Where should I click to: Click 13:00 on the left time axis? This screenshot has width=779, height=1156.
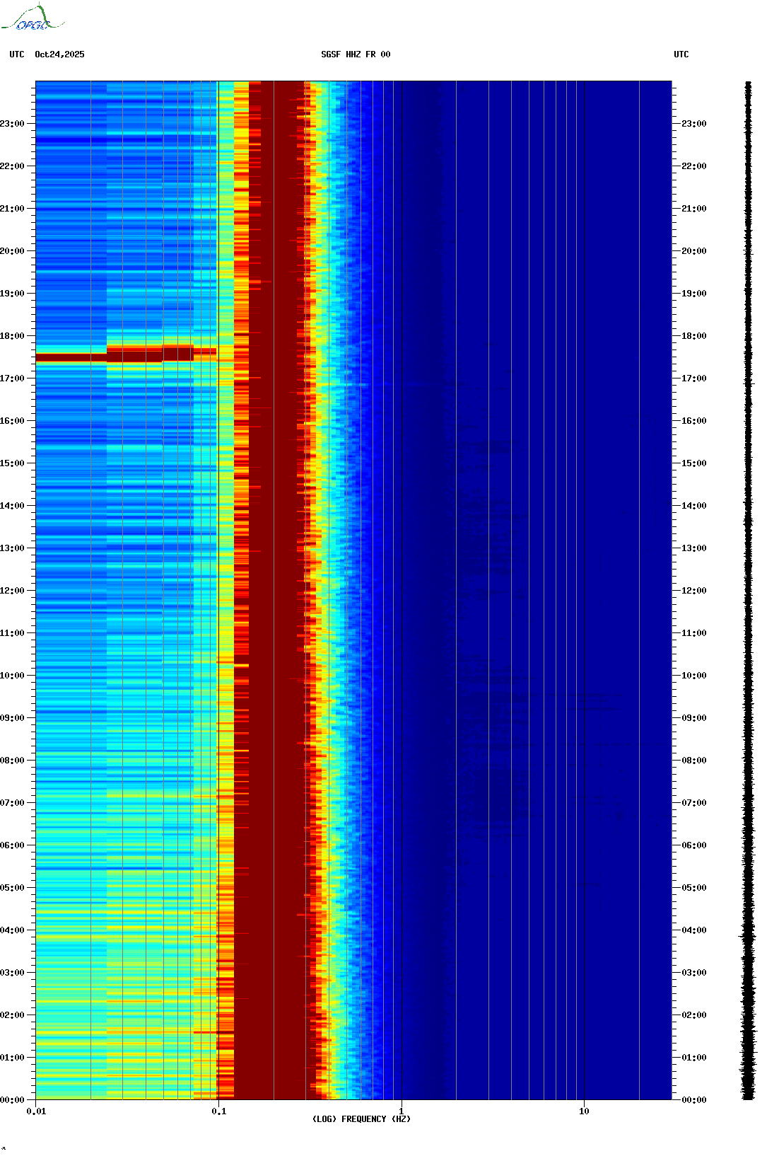tap(12, 548)
